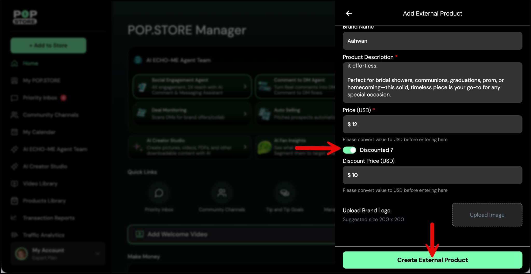Expand the My Account dropdown

coord(97,254)
